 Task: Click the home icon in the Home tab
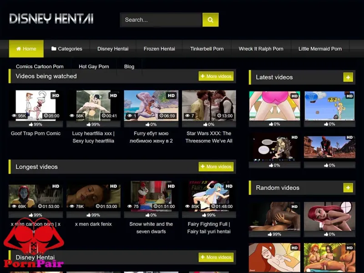(19, 49)
